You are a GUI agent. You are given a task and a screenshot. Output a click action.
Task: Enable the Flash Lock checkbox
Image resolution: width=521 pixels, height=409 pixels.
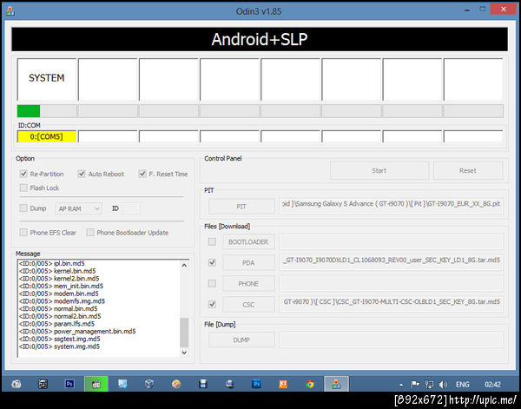click(x=23, y=188)
